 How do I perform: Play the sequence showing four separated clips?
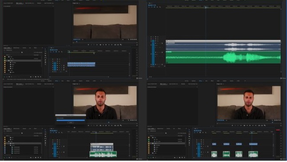click(x=247, y=126)
